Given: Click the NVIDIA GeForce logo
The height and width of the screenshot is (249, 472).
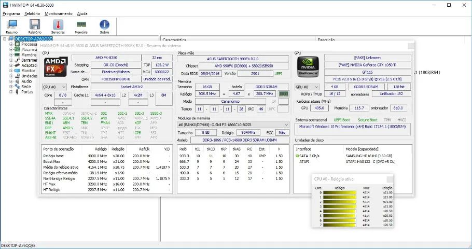Looking at the screenshot, I should pos(308,66).
